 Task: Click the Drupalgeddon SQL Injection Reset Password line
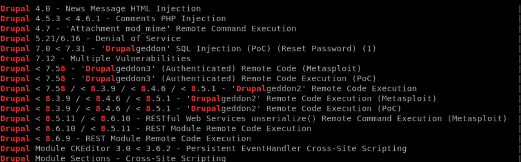pyautogui.click(x=188, y=49)
